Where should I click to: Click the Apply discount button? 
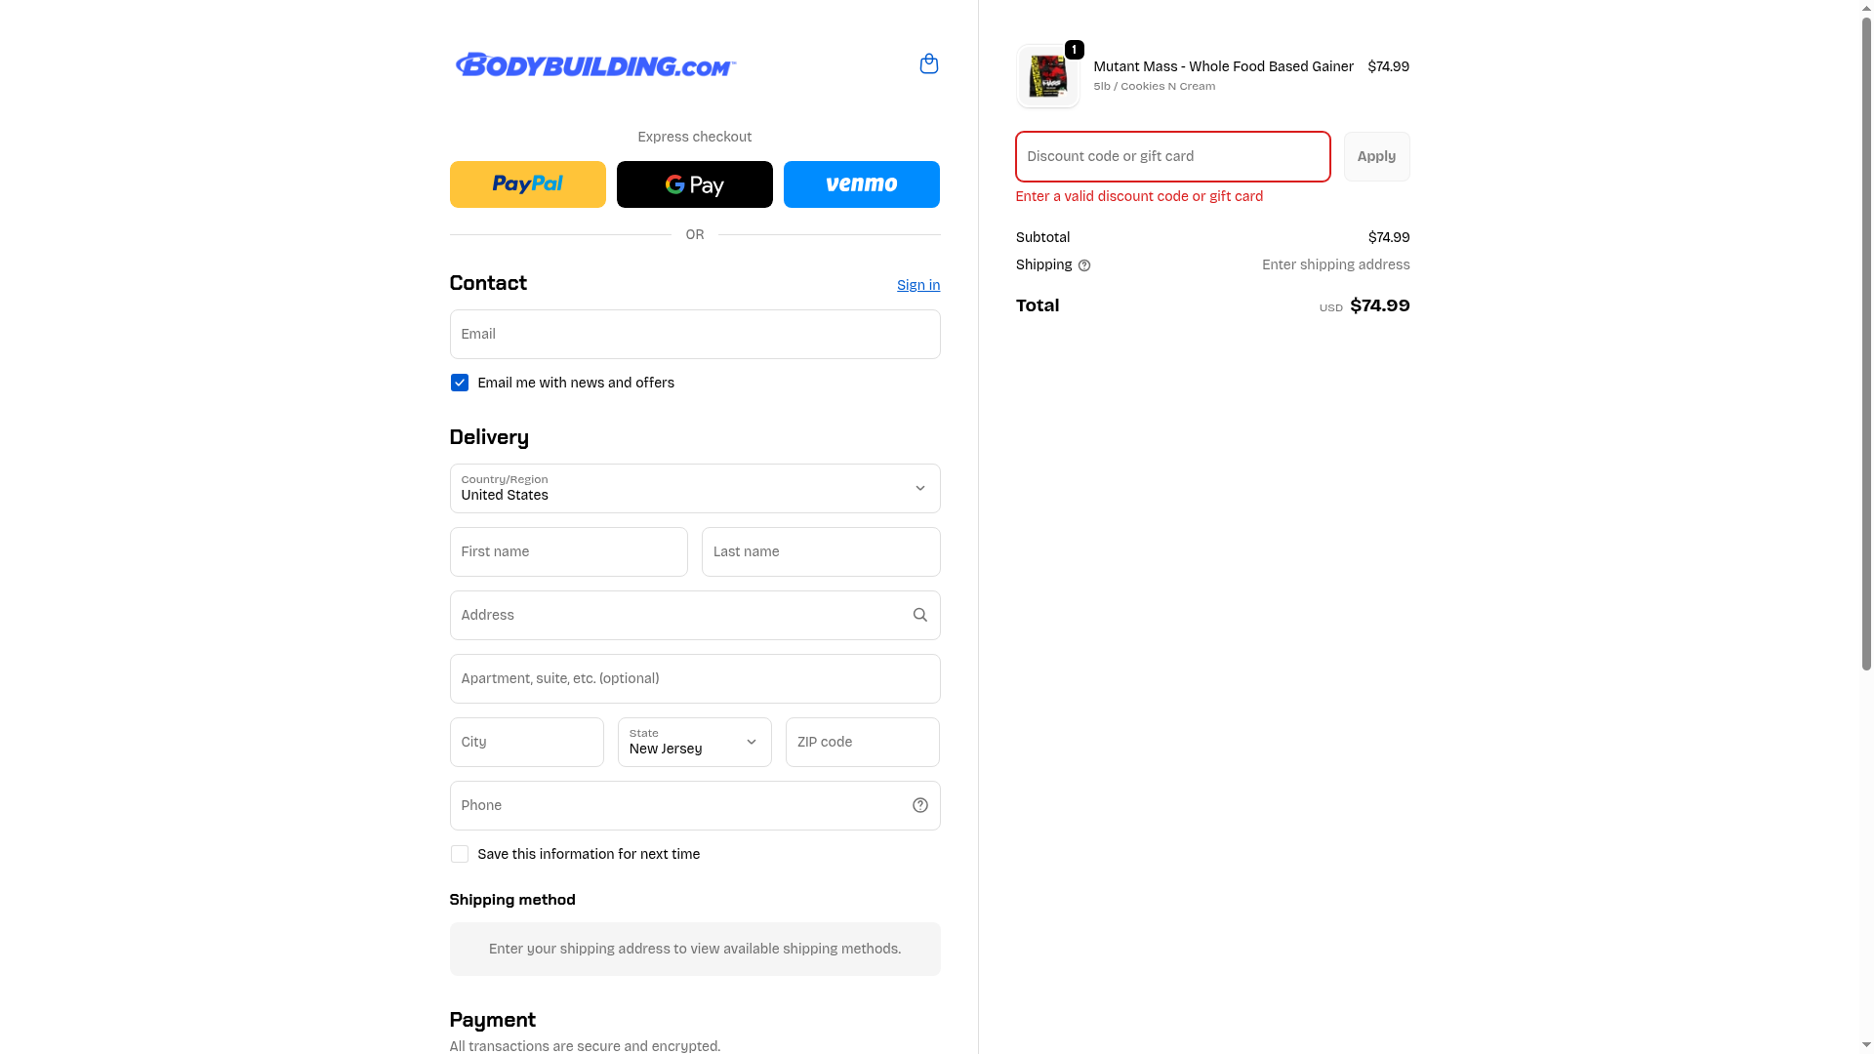[x=1376, y=156]
